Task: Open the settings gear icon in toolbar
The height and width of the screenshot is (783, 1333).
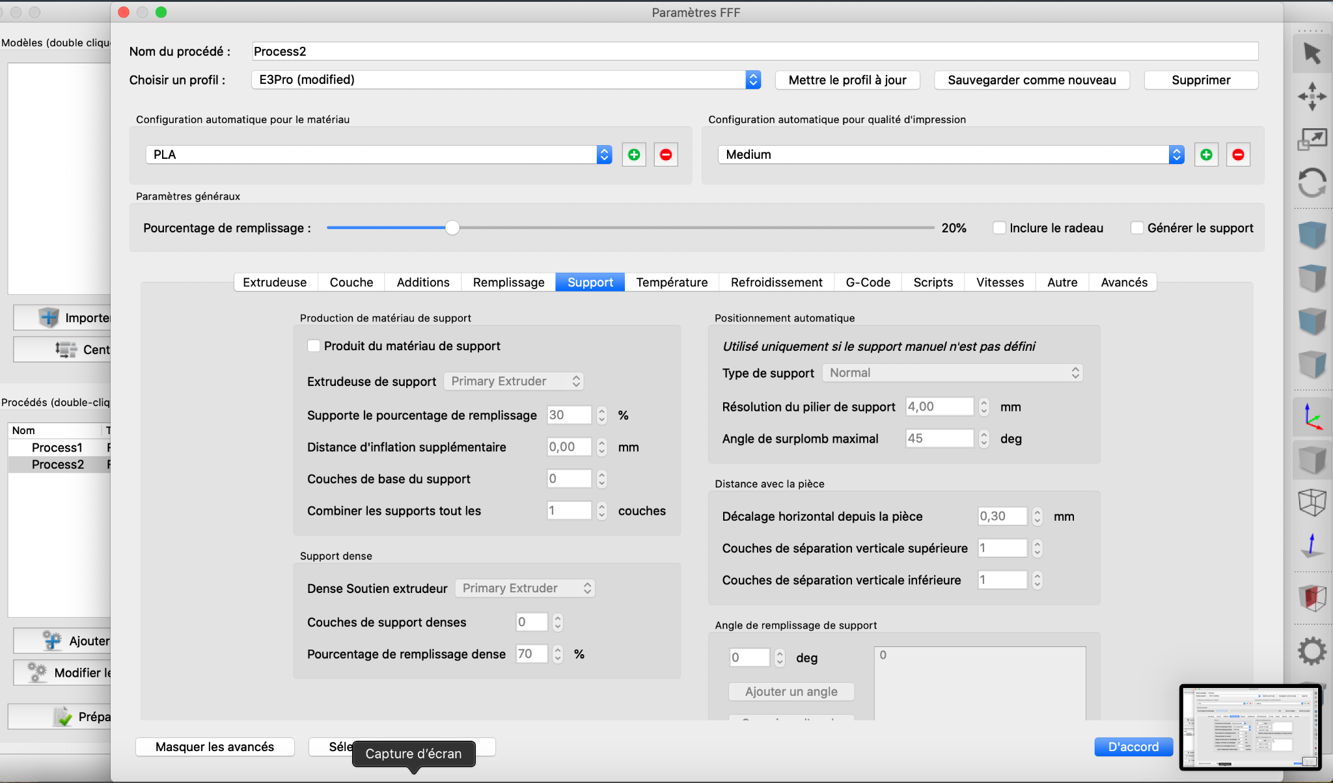Action: coord(1312,650)
